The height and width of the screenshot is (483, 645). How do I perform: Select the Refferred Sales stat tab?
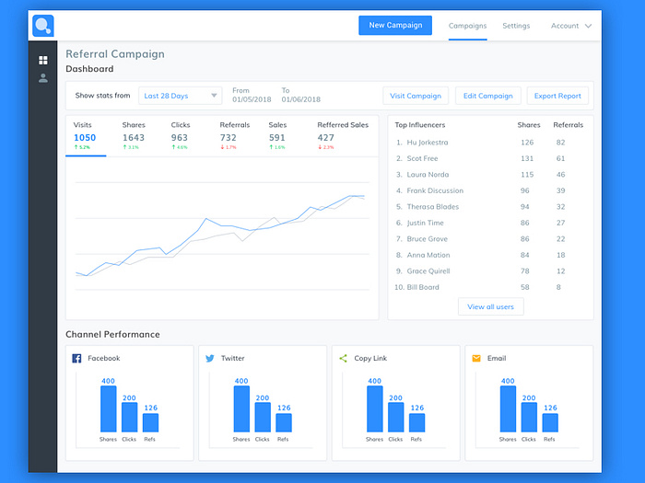pyautogui.click(x=343, y=136)
